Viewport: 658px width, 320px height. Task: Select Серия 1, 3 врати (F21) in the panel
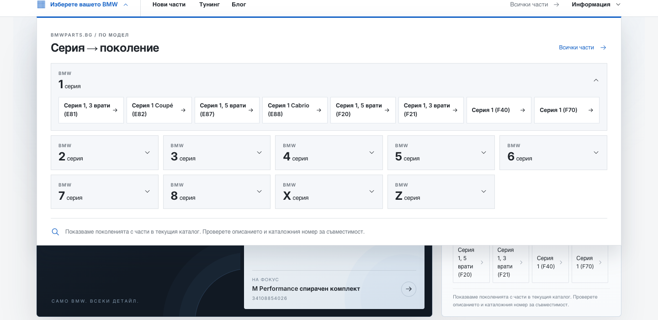[x=431, y=110]
